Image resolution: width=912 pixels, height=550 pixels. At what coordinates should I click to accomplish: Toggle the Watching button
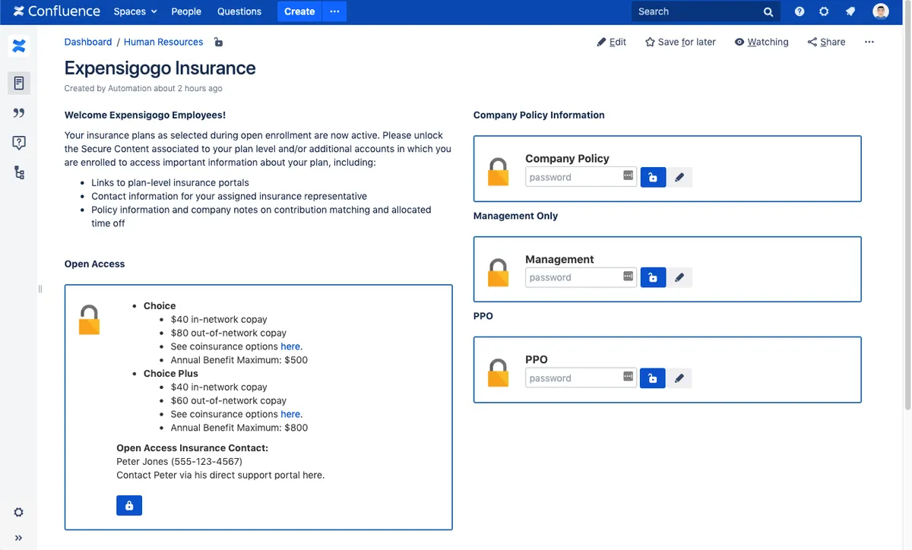pyautogui.click(x=762, y=42)
